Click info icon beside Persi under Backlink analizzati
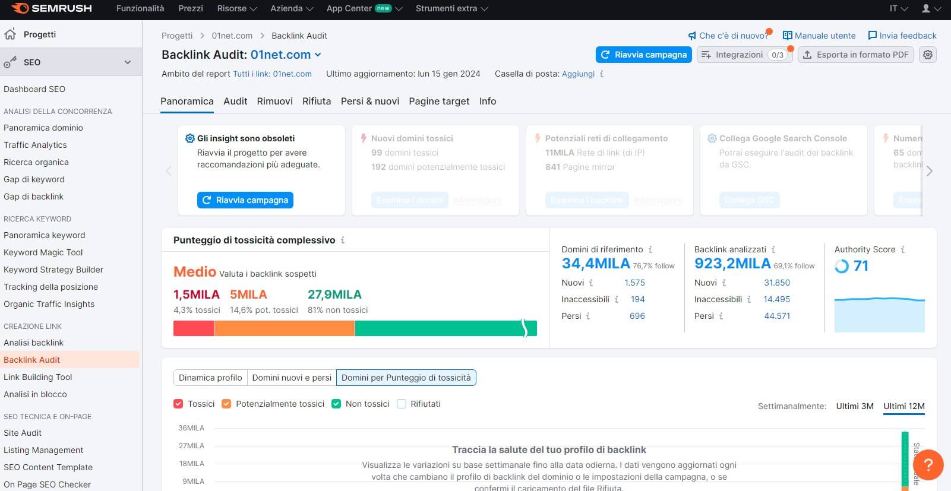This screenshot has width=951, height=491. [721, 316]
